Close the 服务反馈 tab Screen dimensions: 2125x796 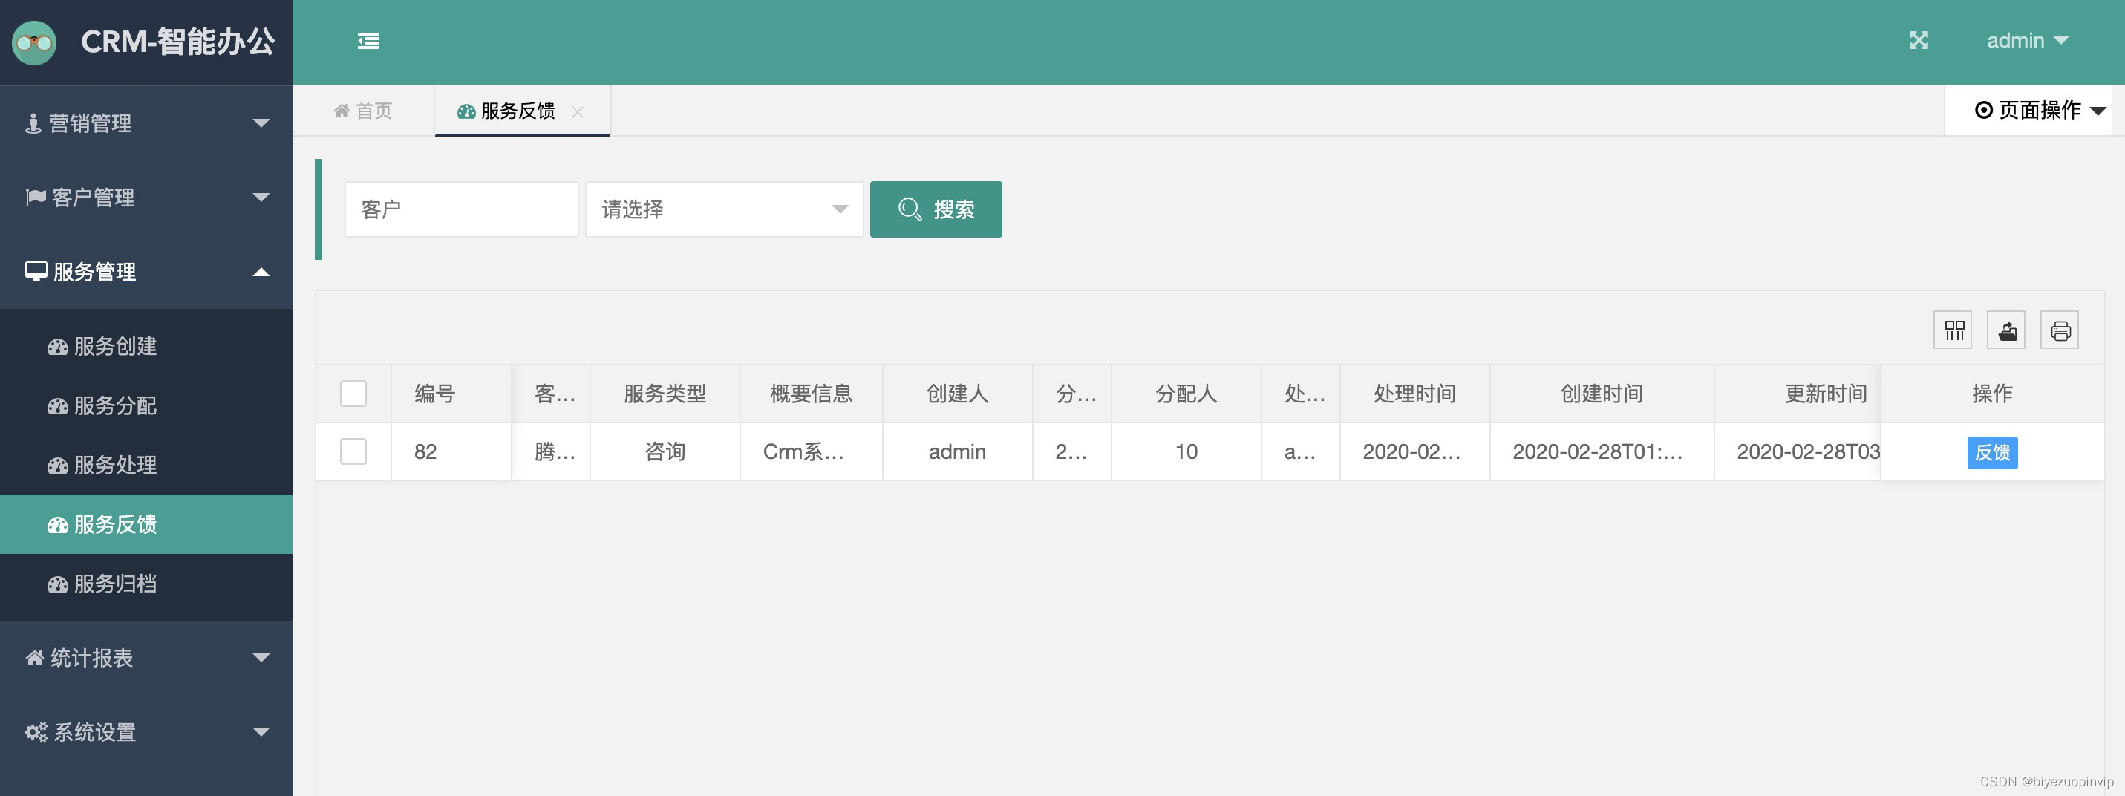tap(578, 111)
